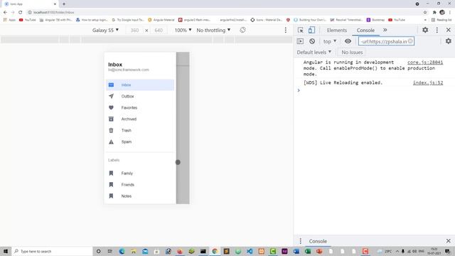Open a new browser tab

(x=64, y=4)
